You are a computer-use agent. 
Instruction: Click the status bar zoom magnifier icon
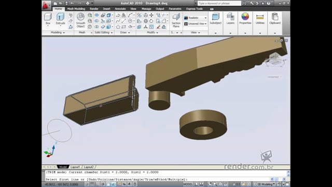[x=215, y=184]
